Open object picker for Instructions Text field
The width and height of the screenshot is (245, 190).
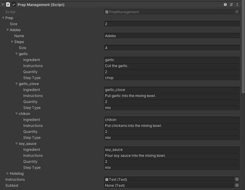pyautogui.click(x=237, y=179)
